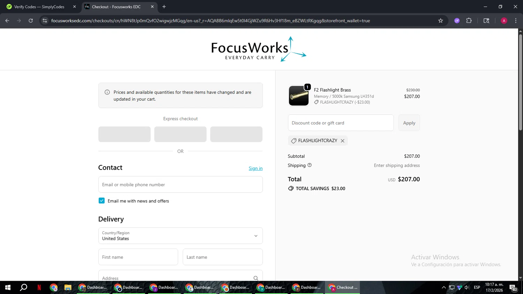
Task: Uncheck Email me with news and offers
Action: [101, 201]
